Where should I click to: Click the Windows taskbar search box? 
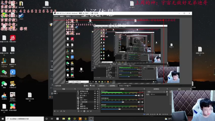click(25, 119)
